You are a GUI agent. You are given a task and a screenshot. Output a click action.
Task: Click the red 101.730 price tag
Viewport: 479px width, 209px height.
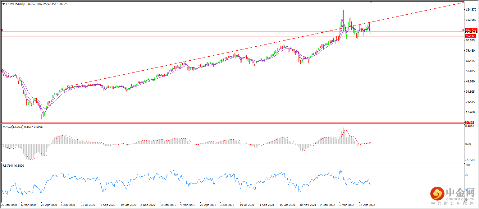(x=471, y=30)
